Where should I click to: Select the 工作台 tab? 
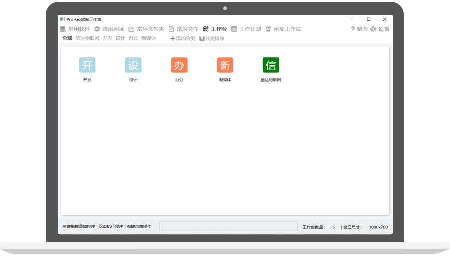[x=215, y=29]
